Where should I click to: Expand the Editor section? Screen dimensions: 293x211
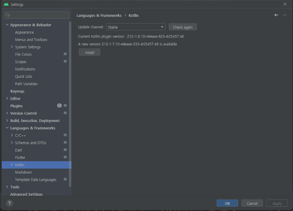point(7,98)
